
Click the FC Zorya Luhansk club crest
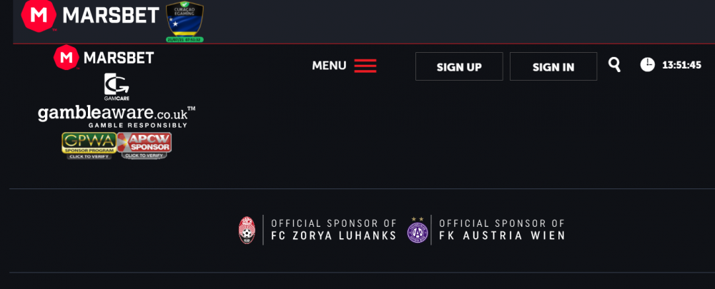pyautogui.click(x=246, y=230)
